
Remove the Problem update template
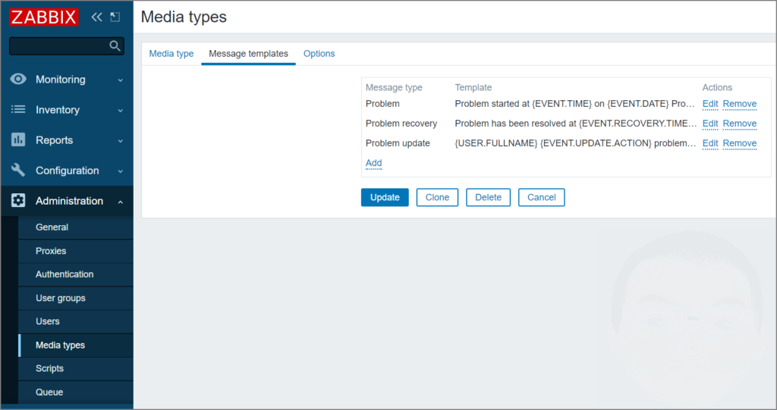click(739, 143)
